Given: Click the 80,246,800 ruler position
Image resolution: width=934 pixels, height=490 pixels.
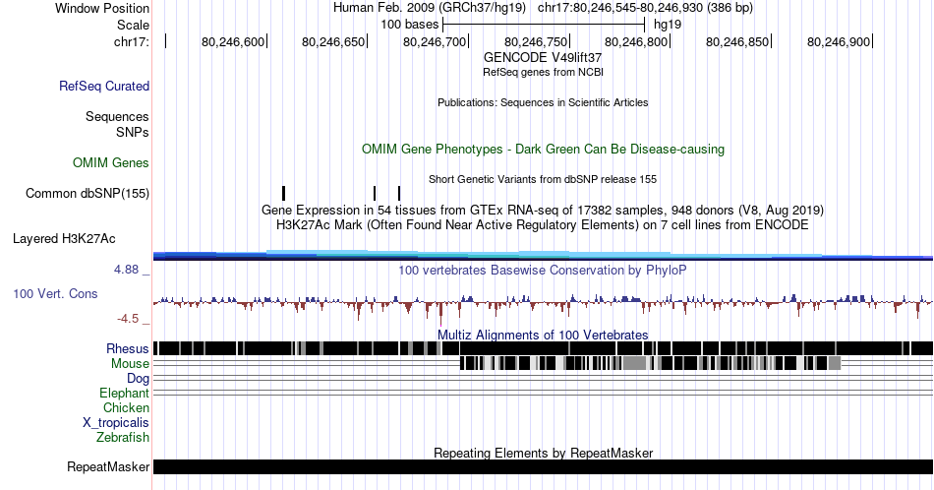Looking at the screenshot, I should coord(636,41).
